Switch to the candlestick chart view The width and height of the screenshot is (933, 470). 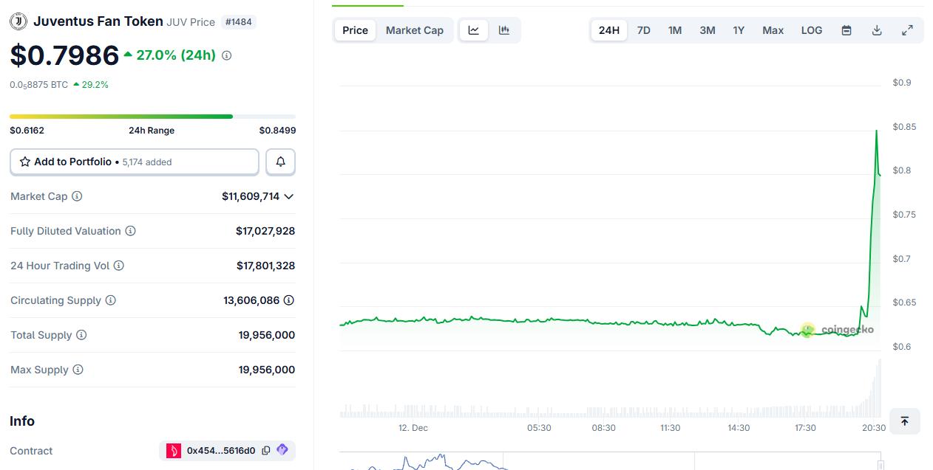pos(504,30)
